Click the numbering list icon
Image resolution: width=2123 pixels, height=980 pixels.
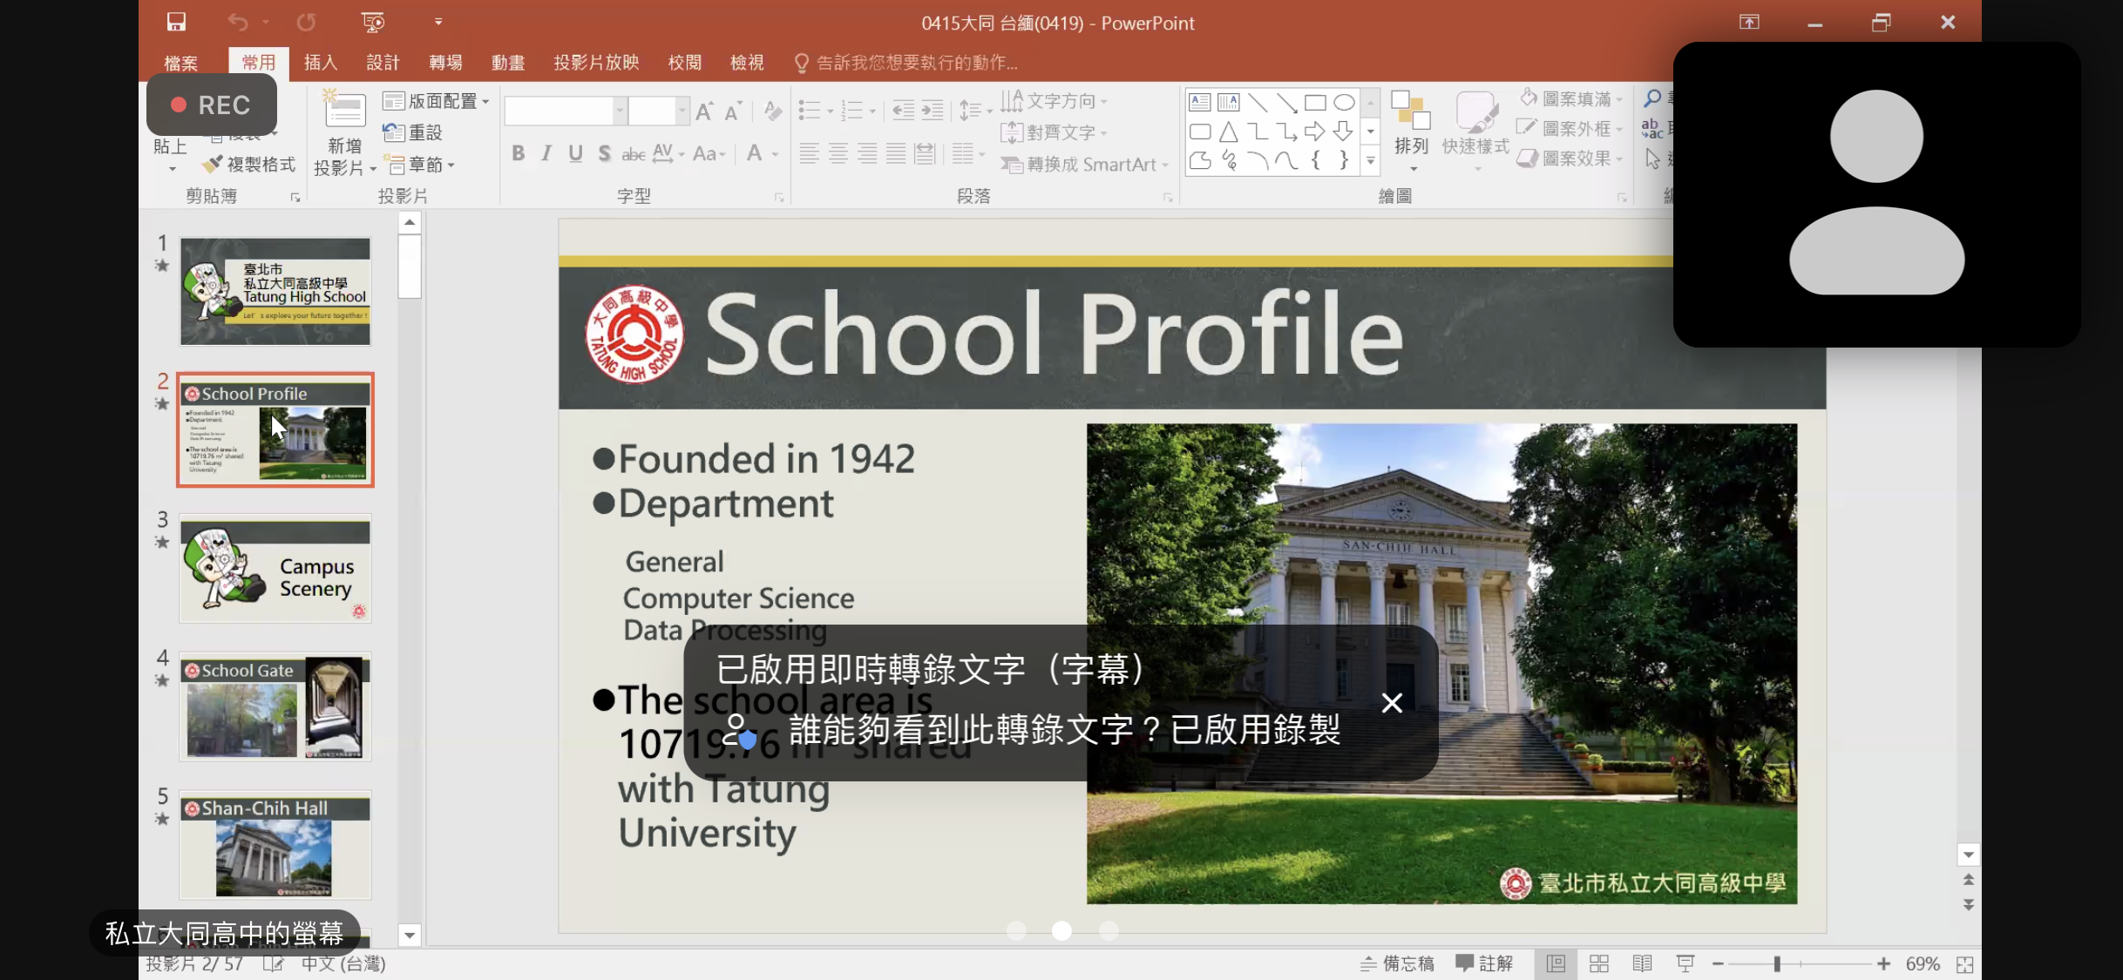pyautogui.click(x=852, y=111)
